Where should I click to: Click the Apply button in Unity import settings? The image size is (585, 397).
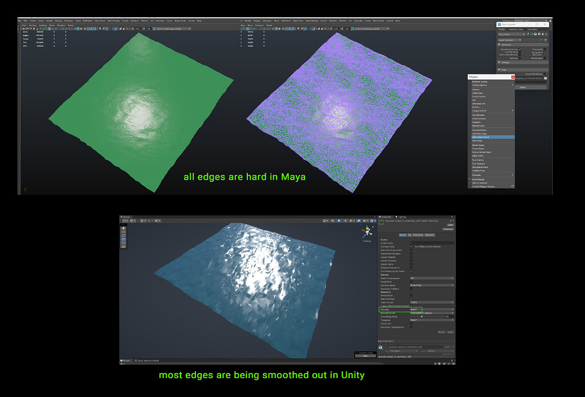pyautogui.click(x=449, y=332)
